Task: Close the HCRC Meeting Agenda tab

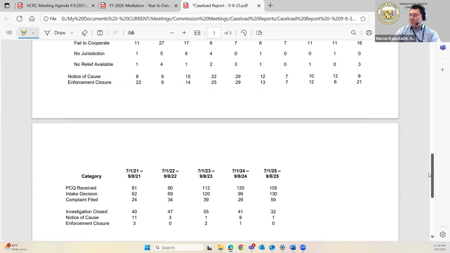Action: 93,6
